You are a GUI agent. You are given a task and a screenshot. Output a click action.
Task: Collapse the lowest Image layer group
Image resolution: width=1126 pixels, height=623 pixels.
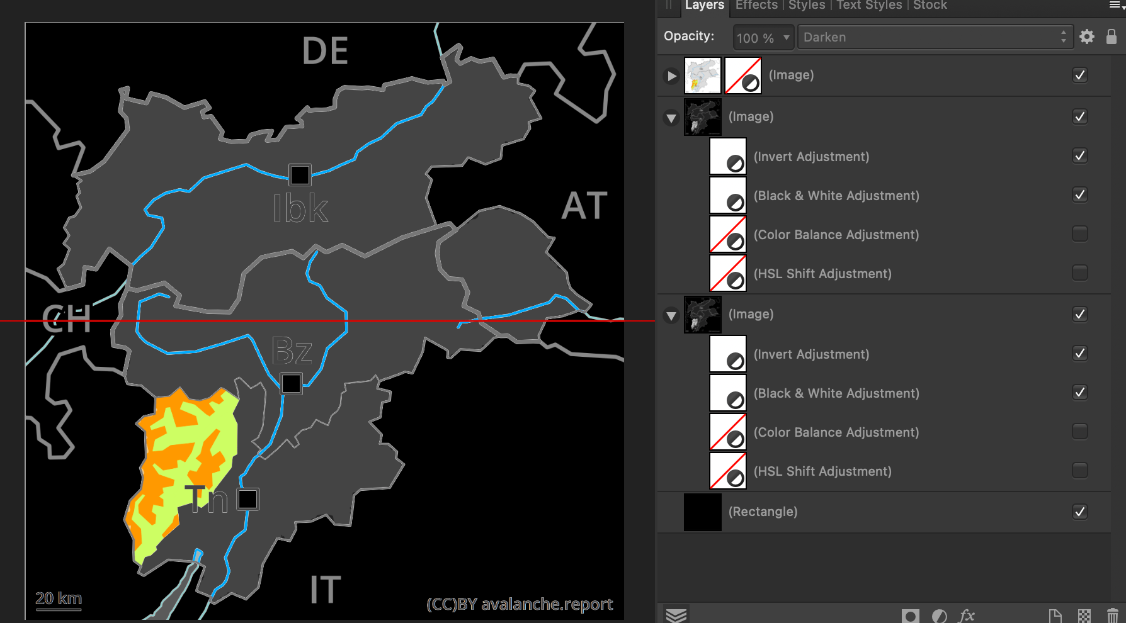(x=671, y=315)
